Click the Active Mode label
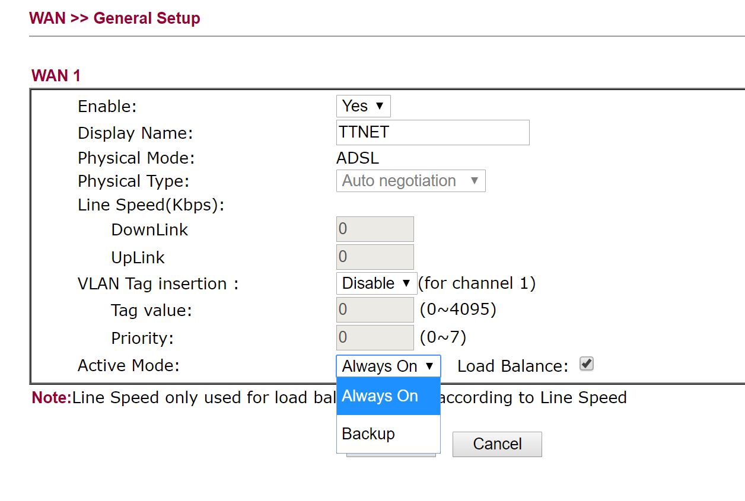 [x=128, y=365]
